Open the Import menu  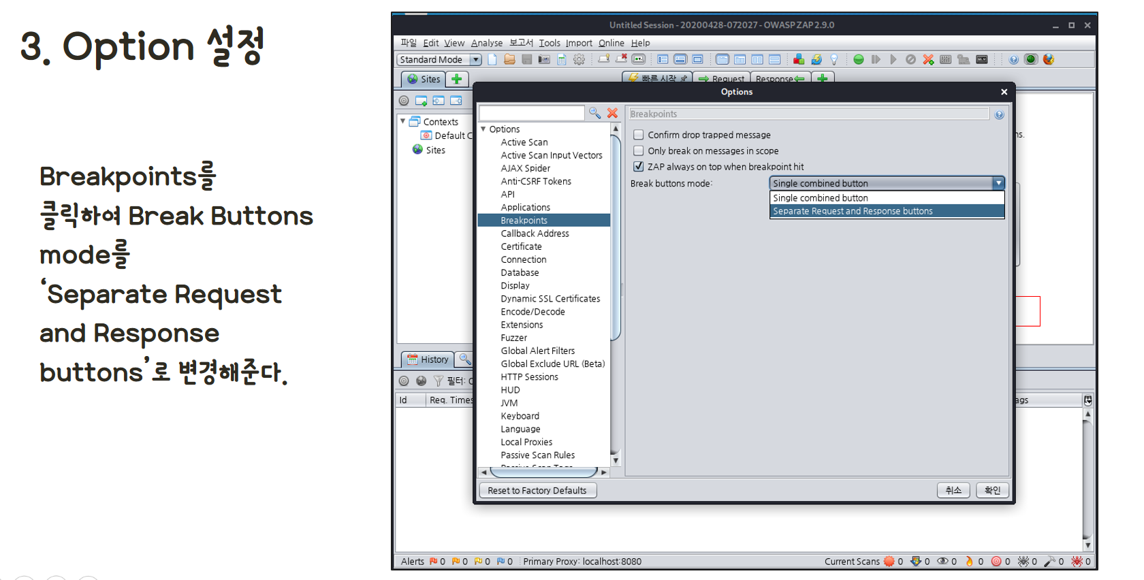tap(579, 43)
